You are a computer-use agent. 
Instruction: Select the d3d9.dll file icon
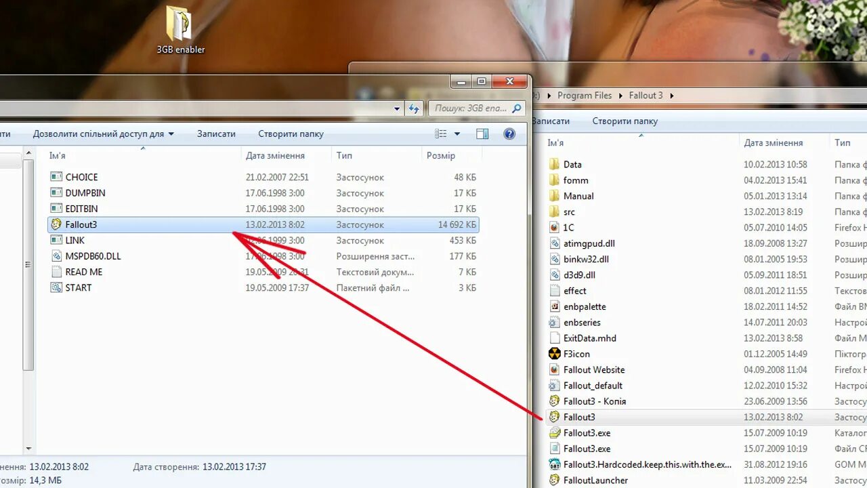pyautogui.click(x=554, y=275)
